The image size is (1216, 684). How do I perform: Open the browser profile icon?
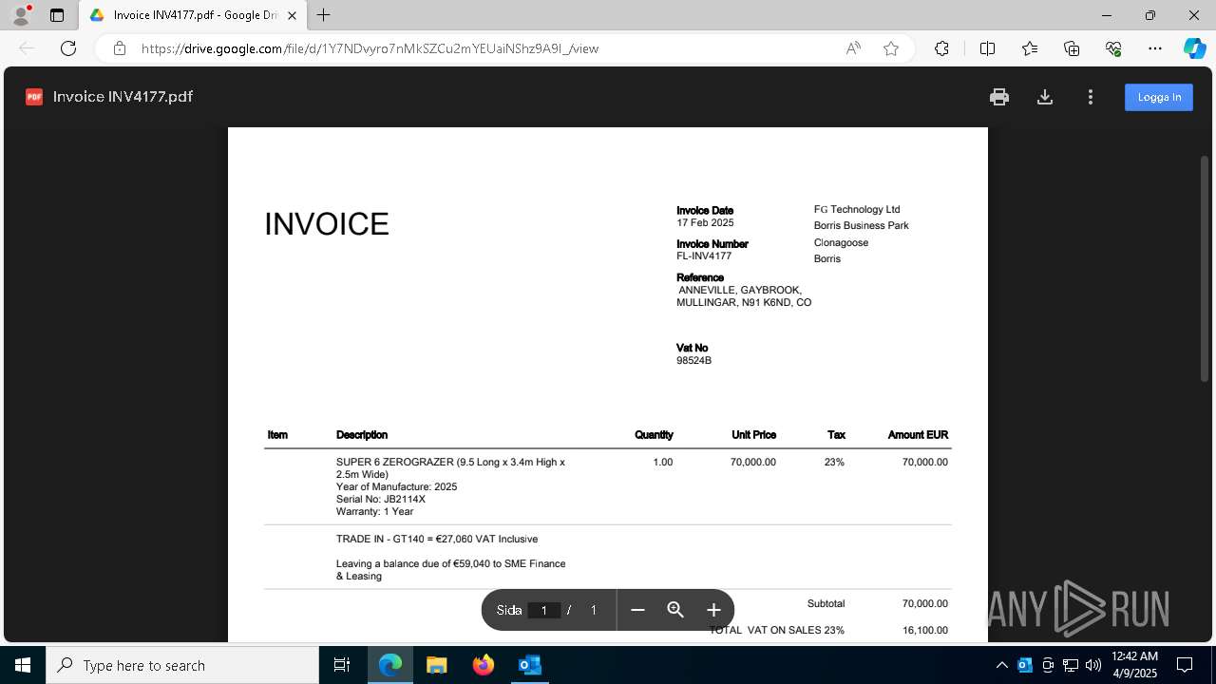[20, 15]
